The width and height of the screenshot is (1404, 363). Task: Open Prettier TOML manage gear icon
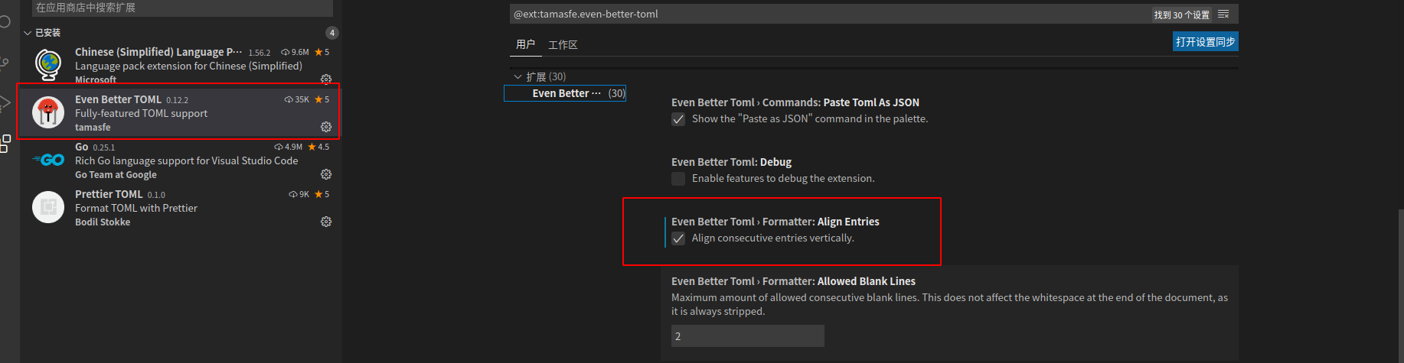pos(326,222)
